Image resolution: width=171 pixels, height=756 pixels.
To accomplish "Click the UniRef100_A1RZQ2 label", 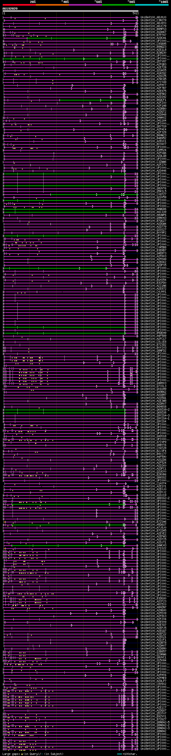I will point(153,73).
